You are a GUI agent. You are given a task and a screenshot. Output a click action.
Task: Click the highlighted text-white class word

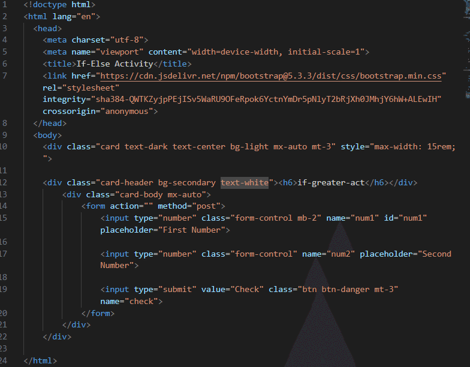[x=245, y=182]
